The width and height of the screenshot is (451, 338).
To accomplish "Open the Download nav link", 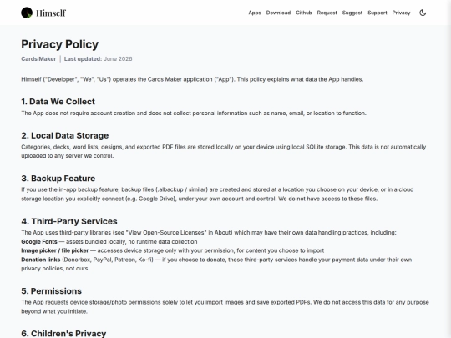I will (x=278, y=13).
